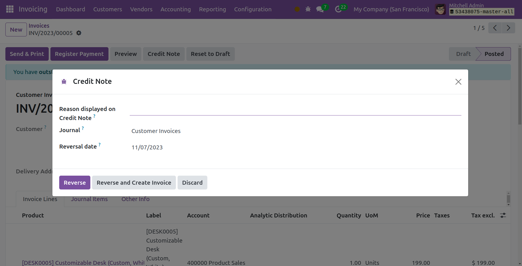The height and width of the screenshot is (266, 522).
Task: Click the Price column header
Action: (423, 215)
